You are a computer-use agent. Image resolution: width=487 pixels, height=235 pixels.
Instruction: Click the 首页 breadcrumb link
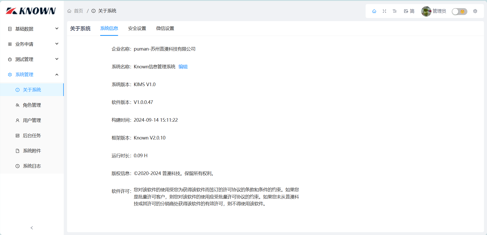point(79,11)
